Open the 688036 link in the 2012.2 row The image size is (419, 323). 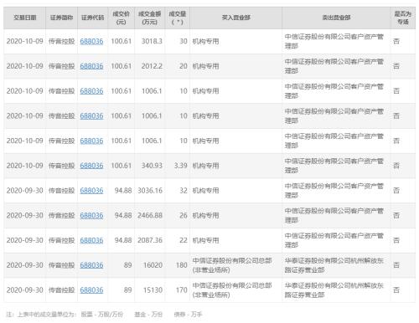91,66
